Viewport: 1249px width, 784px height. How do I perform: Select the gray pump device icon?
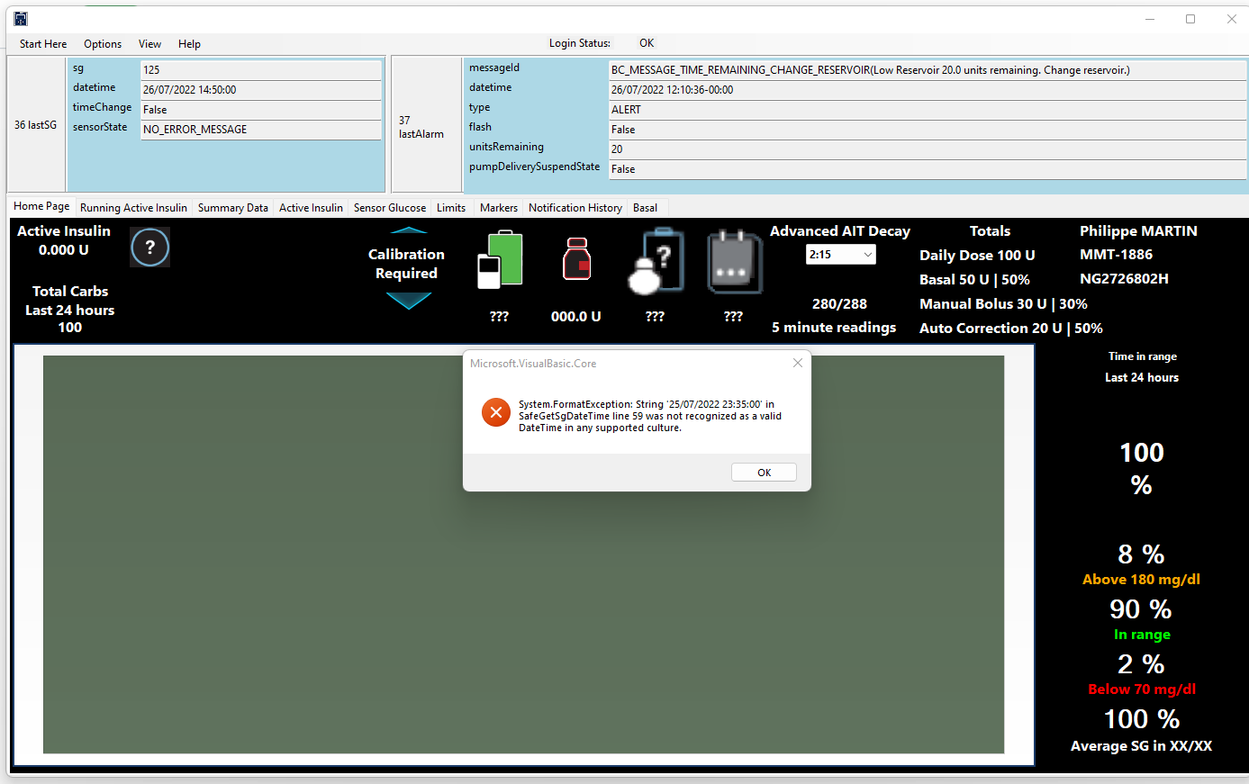(733, 261)
